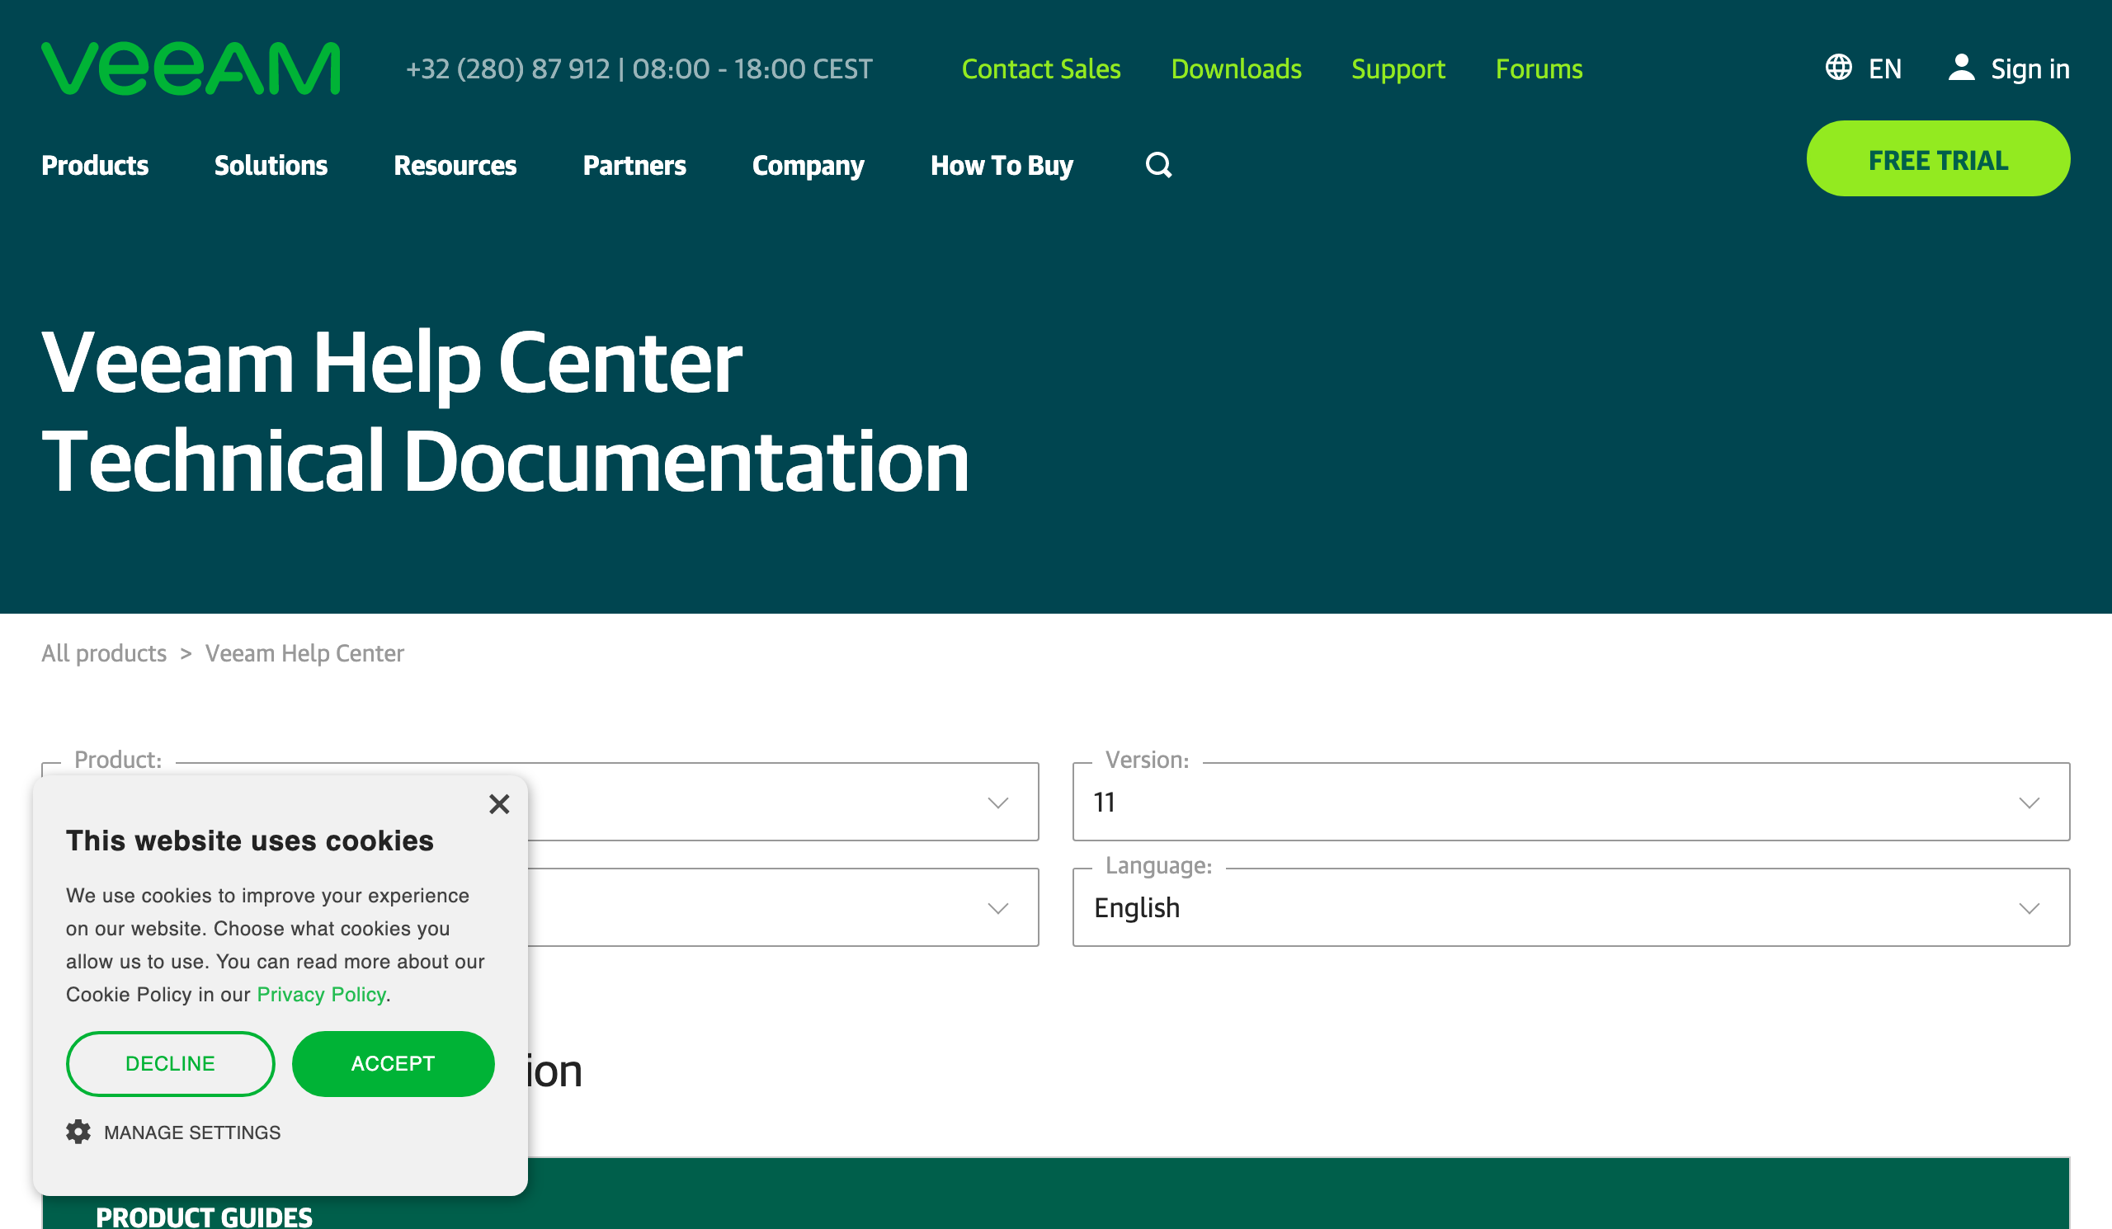This screenshot has width=2112, height=1229.
Task: Click the Veeam Help Center breadcrumb
Action: pyautogui.click(x=304, y=653)
